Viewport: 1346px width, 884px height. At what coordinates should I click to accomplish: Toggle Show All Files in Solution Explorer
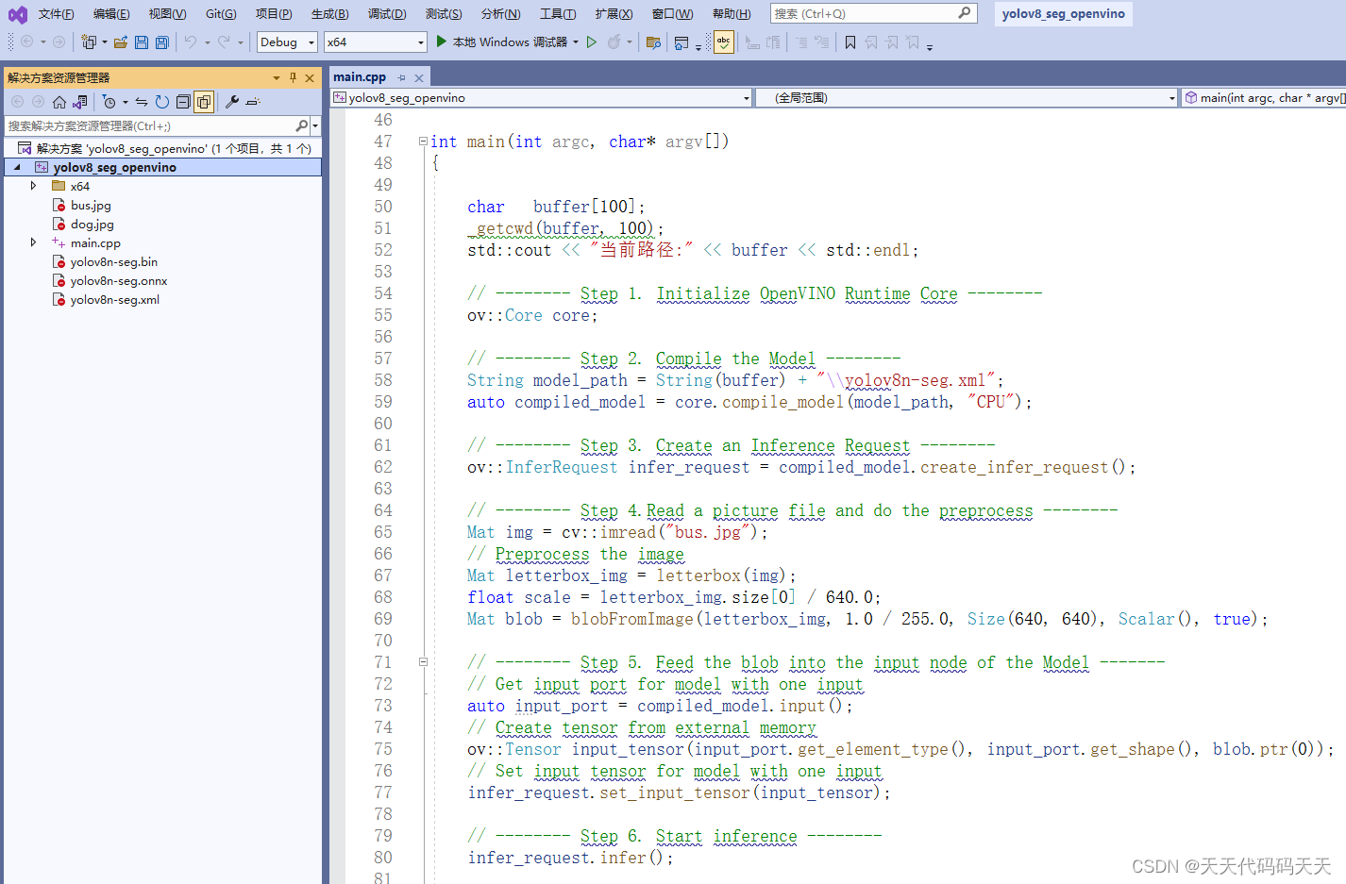[x=204, y=102]
